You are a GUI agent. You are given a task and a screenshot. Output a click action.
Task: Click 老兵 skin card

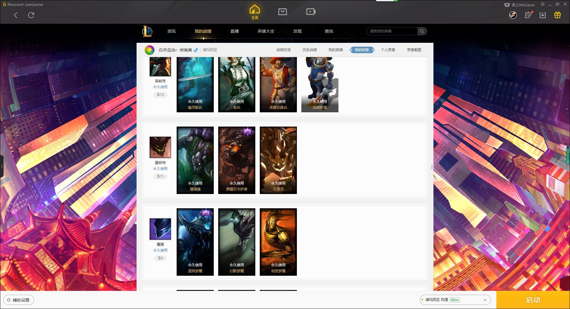pos(237,84)
